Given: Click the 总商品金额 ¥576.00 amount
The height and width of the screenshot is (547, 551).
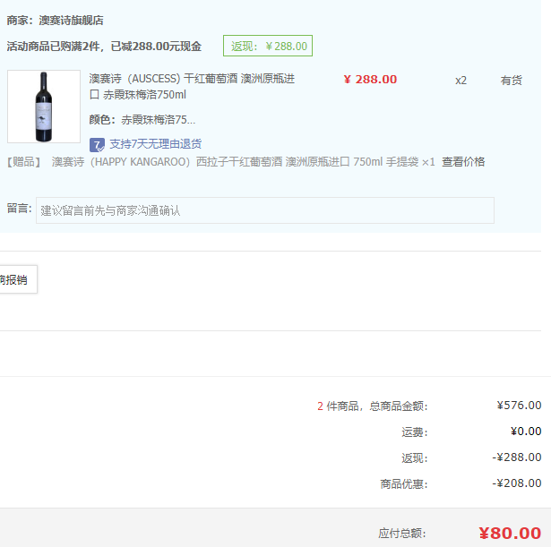Looking at the screenshot, I should coord(519,406).
